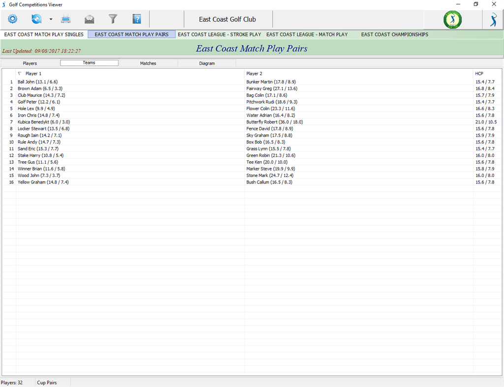
Task: Switch to the Matches view
Action: tap(148, 63)
